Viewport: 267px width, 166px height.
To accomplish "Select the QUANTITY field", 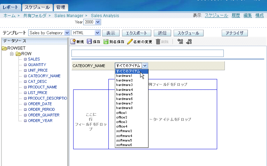I will pos(37,65).
